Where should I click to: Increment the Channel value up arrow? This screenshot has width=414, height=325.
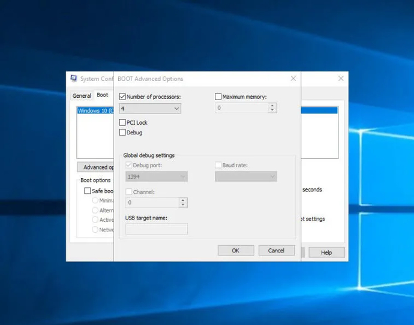click(x=183, y=200)
